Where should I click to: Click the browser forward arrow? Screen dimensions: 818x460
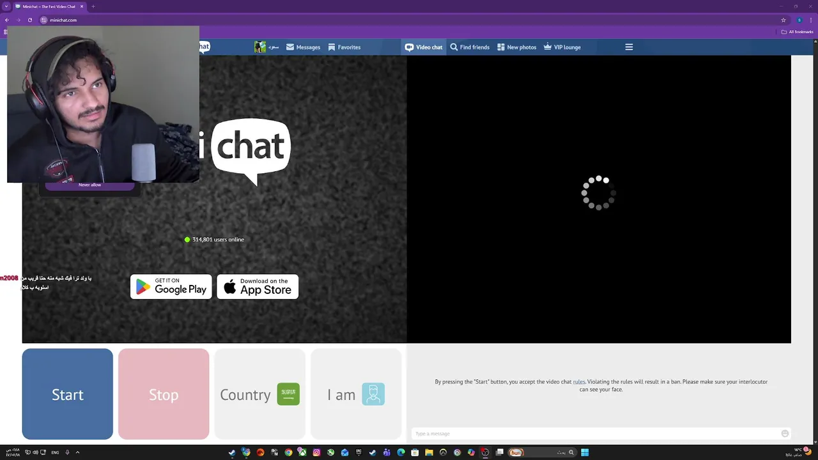pos(18,20)
